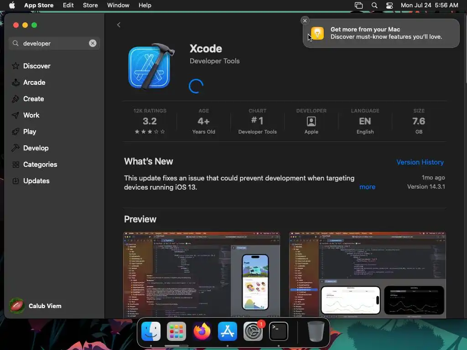Launch Firefox from the Dock
The width and height of the screenshot is (467, 350).
202,331
